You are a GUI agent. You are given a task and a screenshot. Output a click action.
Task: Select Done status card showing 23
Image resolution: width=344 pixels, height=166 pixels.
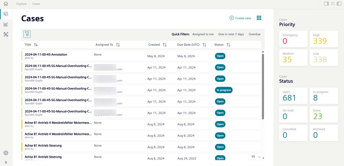[324, 114]
